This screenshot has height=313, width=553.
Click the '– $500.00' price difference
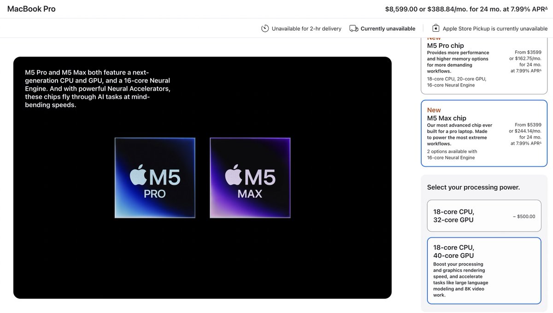[524, 216]
